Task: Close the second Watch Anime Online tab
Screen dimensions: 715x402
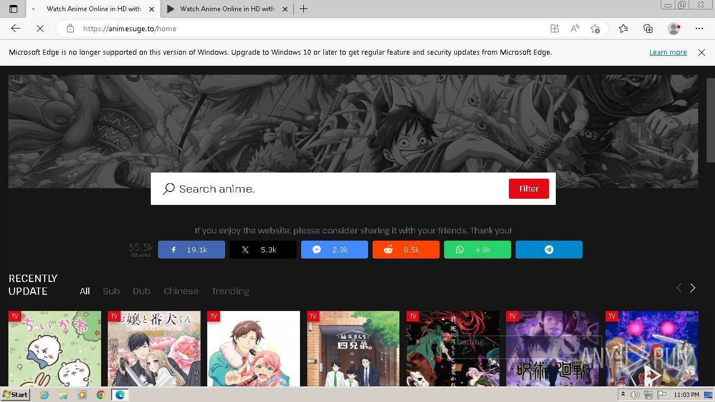Action: point(285,9)
